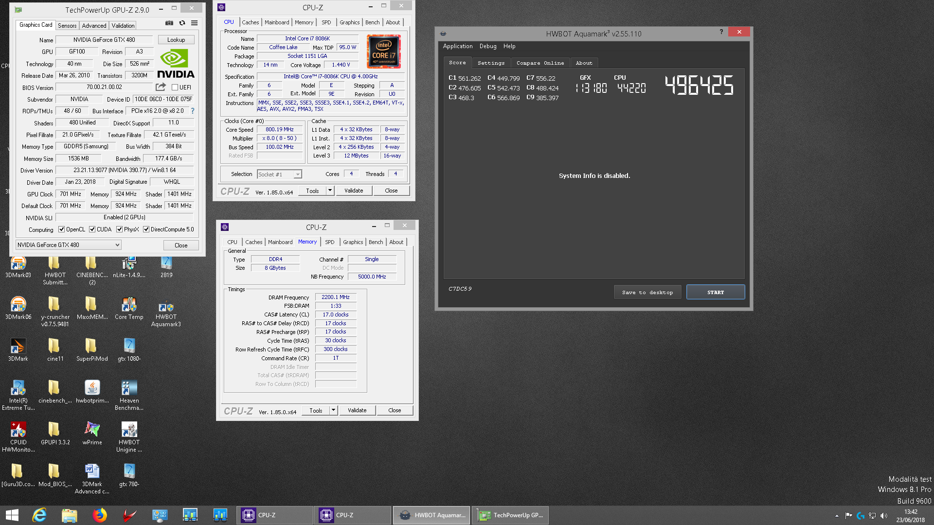Switch to HWBOT Aquamark taskbar item
The image size is (934, 525).
click(431, 515)
